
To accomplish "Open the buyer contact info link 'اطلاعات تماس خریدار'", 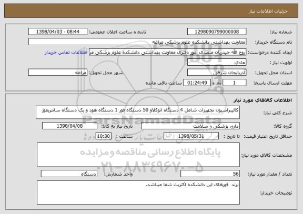I will (x=66, y=53).
